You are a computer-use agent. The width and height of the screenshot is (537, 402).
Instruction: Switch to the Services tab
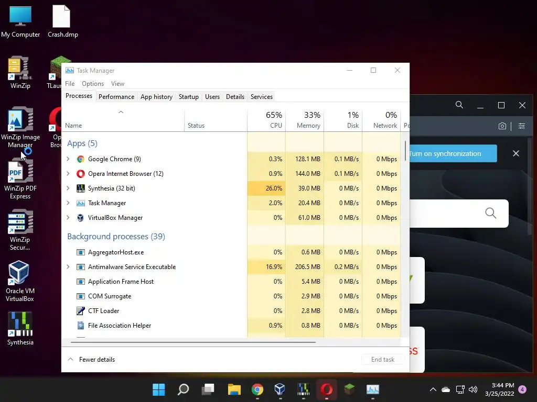tap(262, 97)
